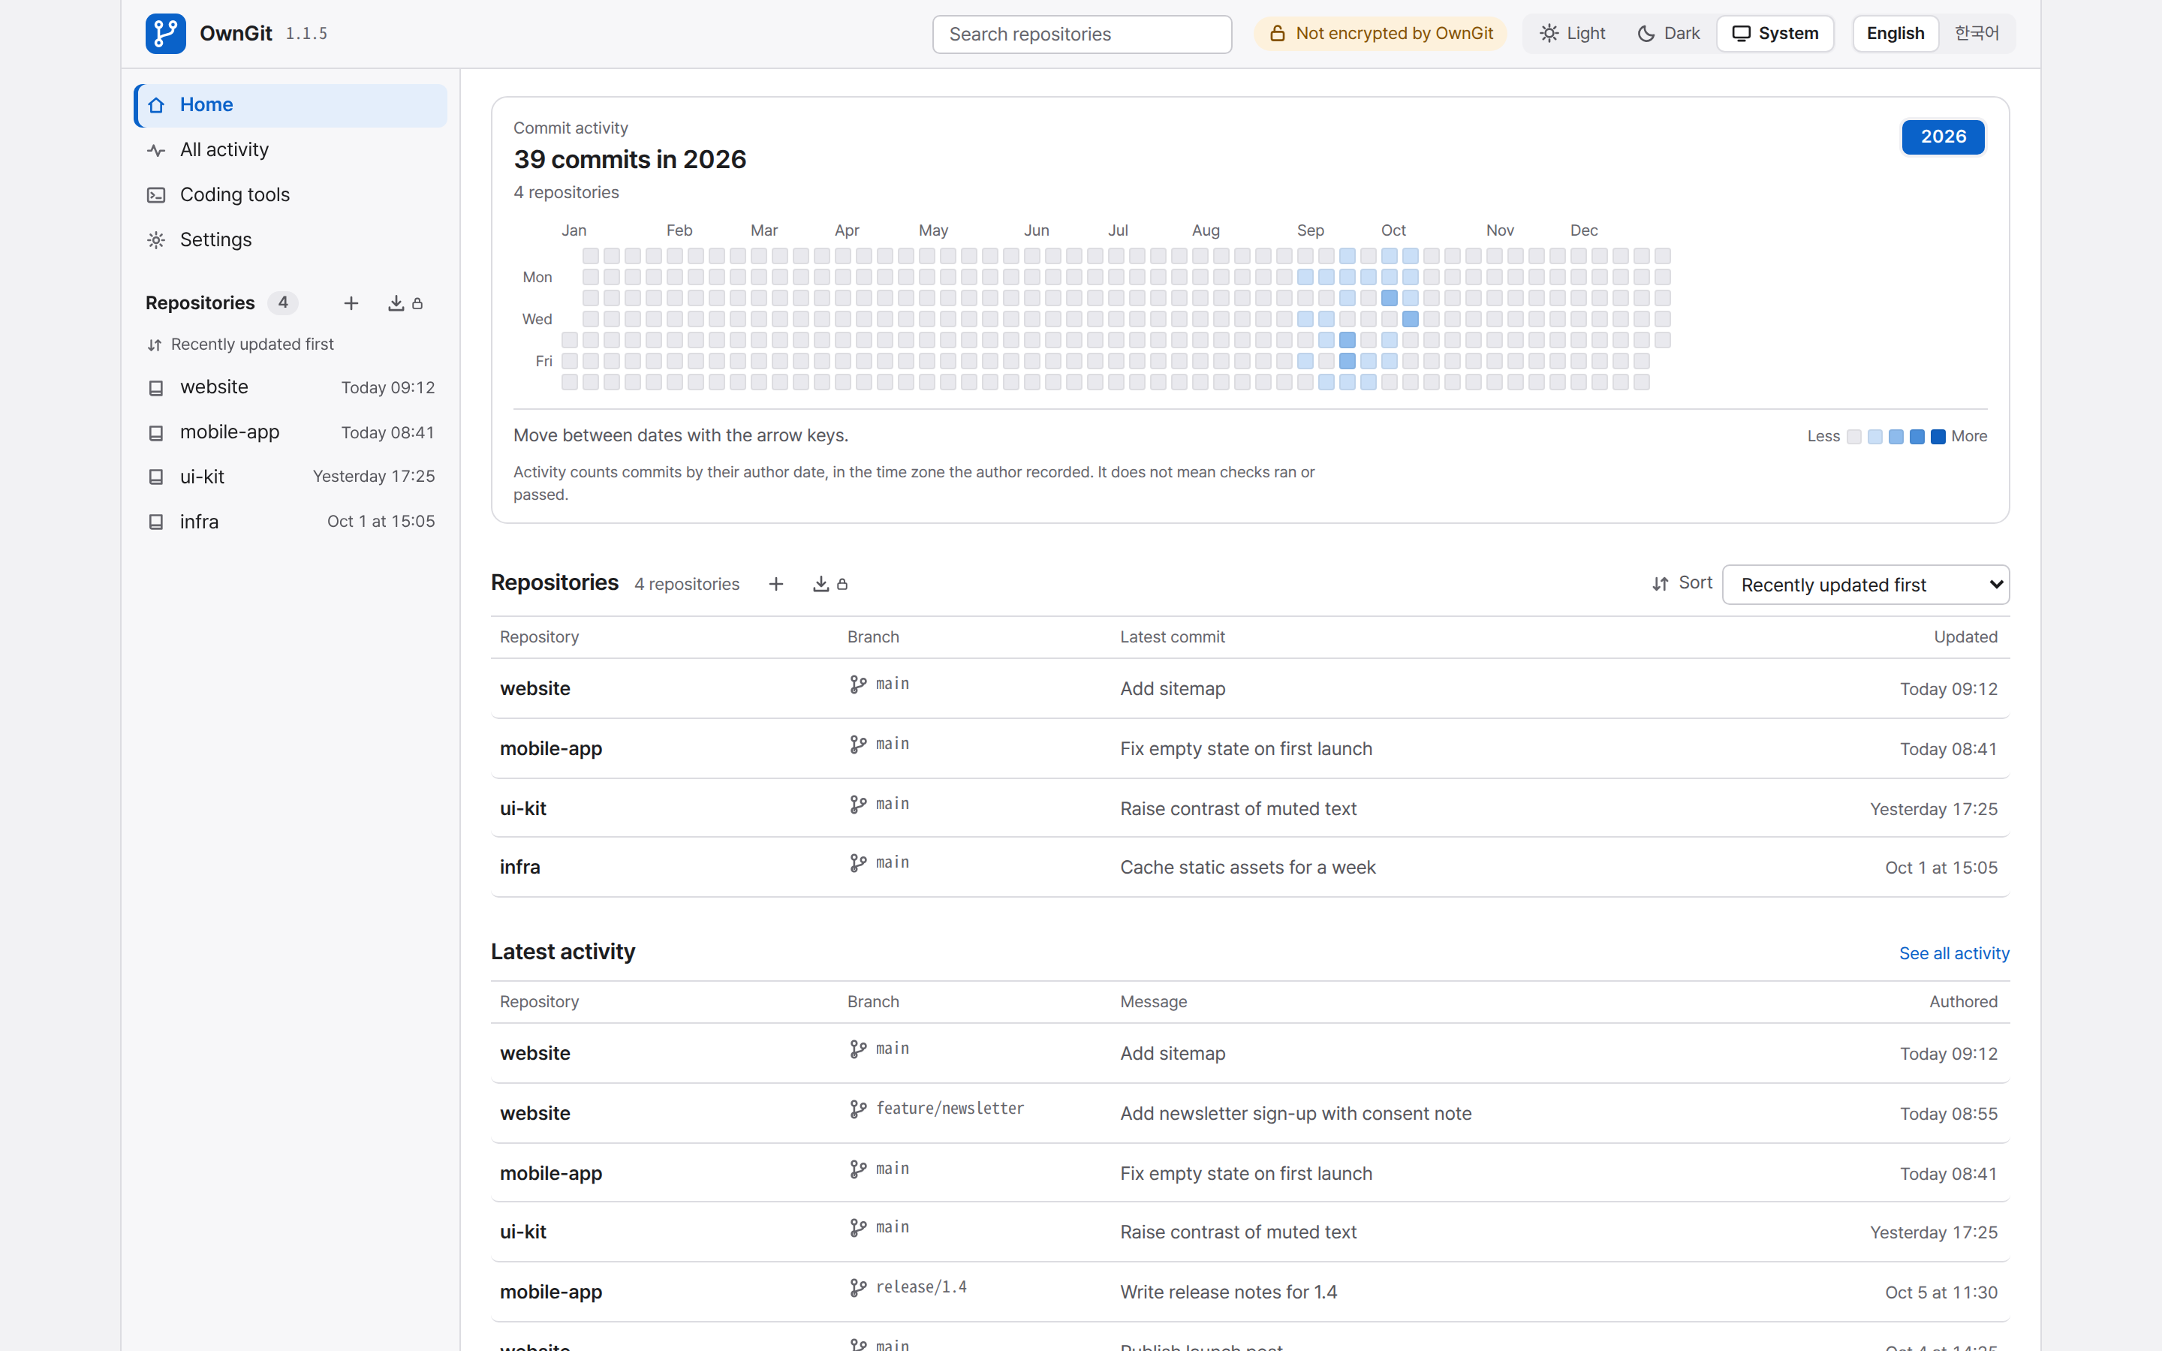Open the Recently updated first sort dropdown
This screenshot has width=2162, height=1351.
click(x=1865, y=585)
